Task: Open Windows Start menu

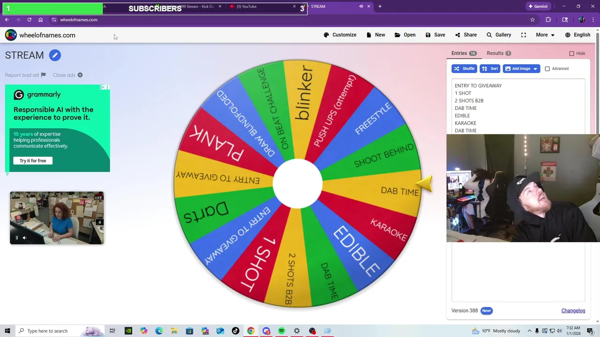Action: [x=7, y=331]
